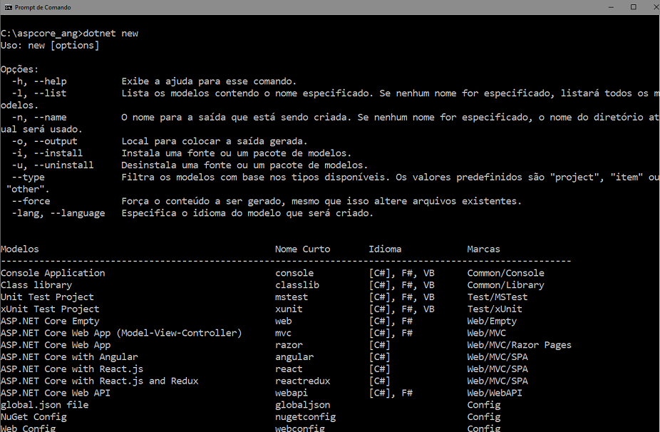Click the 'ASP.NET Core Empty' template name

(x=50, y=322)
